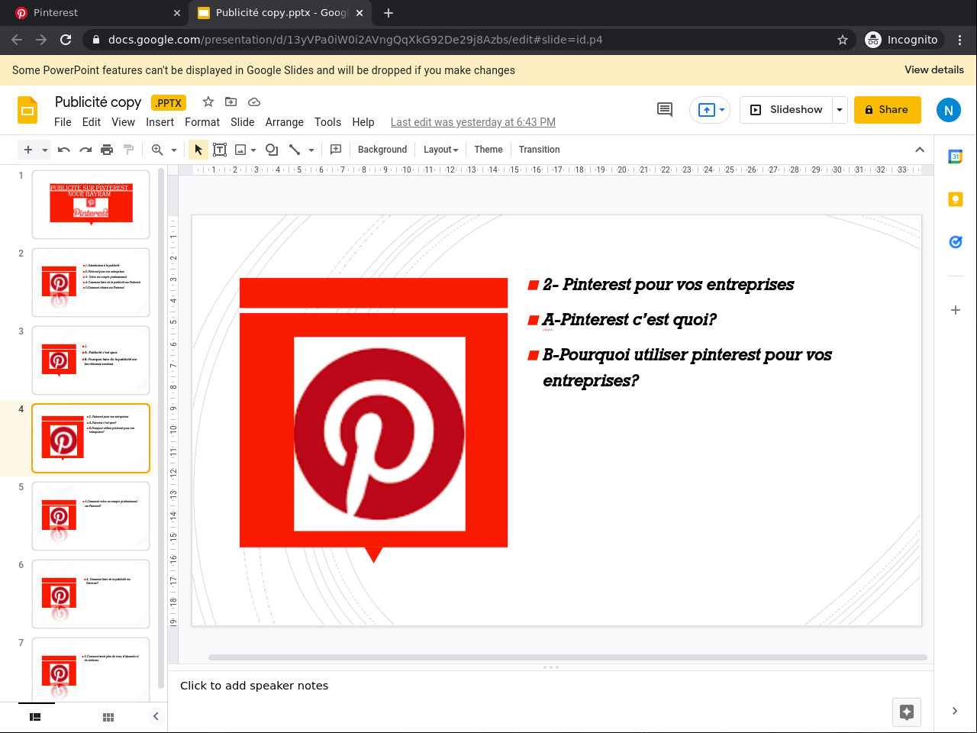Insert an image using toolbar icon
Viewport: 977px width, 733px height.
tap(240, 150)
